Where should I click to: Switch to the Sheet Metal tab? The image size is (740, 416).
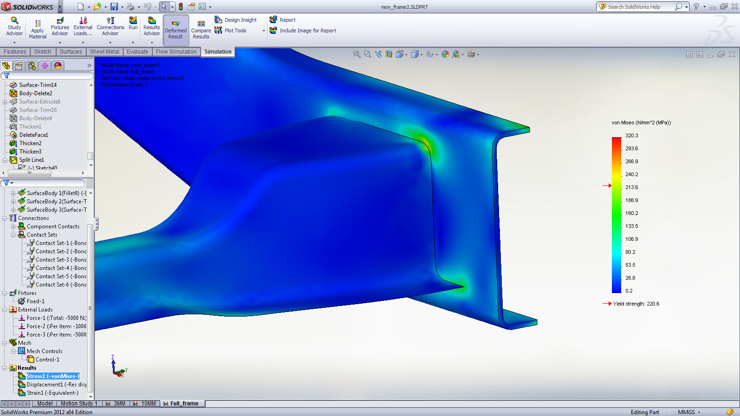click(104, 52)
